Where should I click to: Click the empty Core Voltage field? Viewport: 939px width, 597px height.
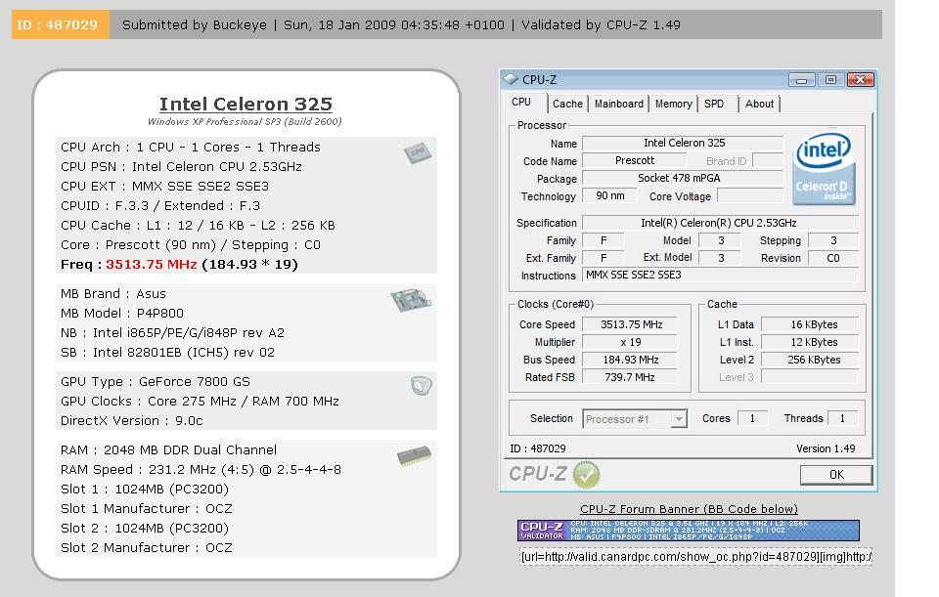[x=750, y=195]
